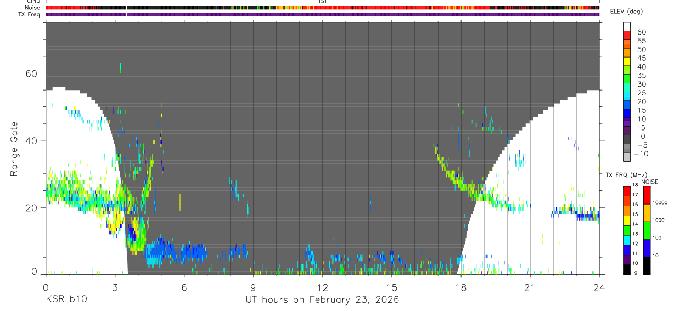Click the x-axis tick label '3'
674x311 pixels.
(x=115, y=287)
